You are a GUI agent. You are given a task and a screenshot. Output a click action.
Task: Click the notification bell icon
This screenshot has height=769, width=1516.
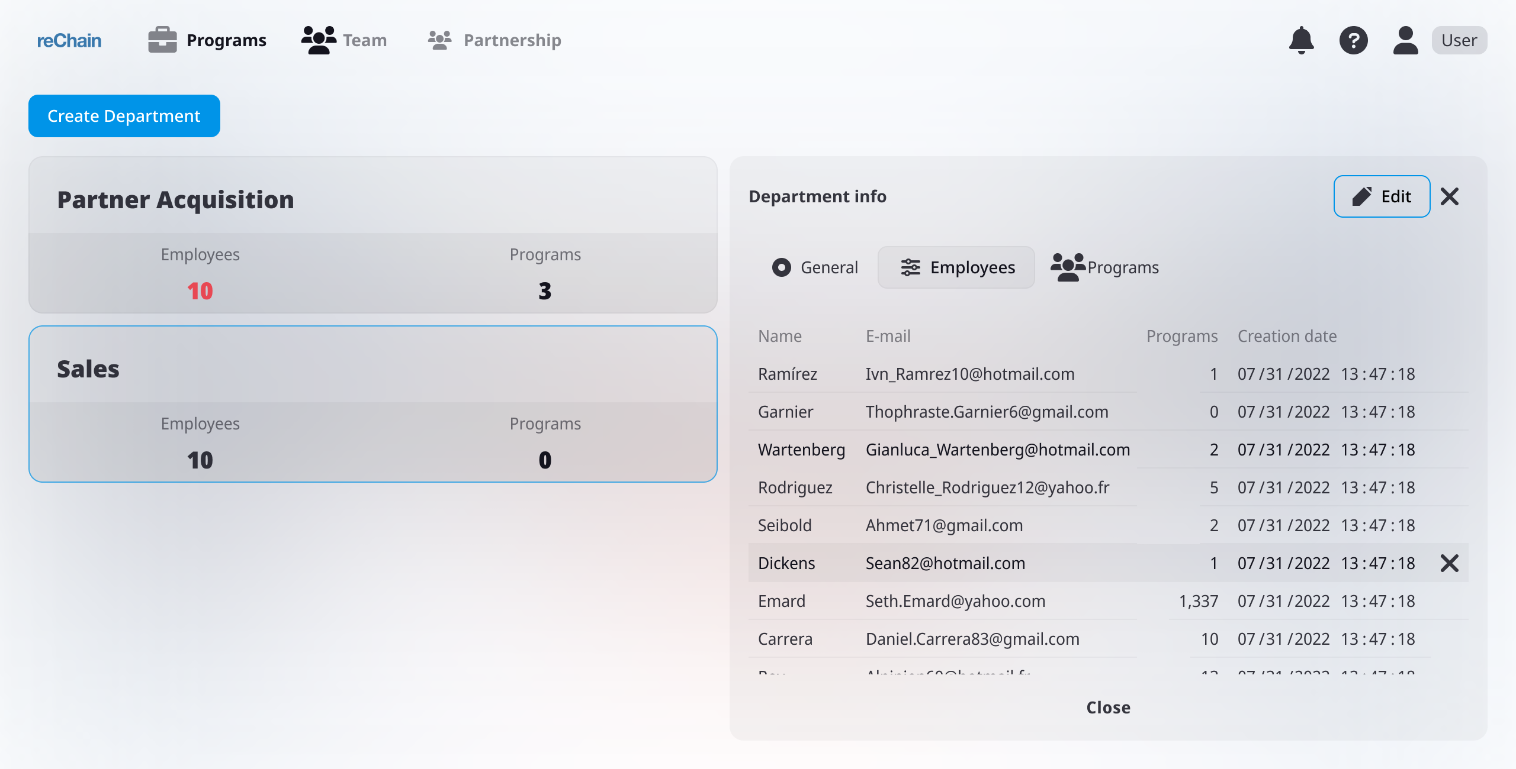pos(1301,40)
